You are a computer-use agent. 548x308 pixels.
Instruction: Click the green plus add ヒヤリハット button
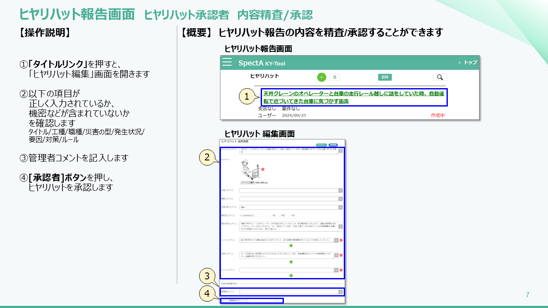[322, 77]
